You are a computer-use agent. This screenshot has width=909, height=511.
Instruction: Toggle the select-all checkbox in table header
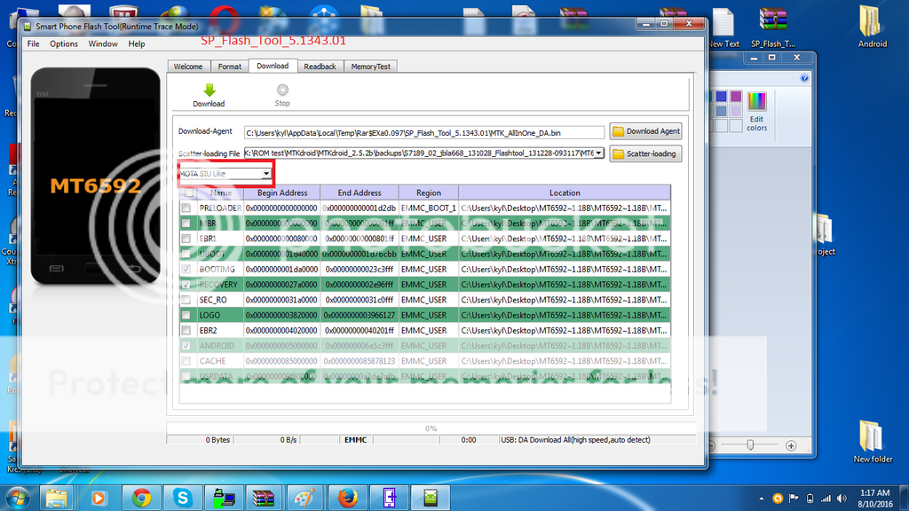pyautogui.click(x=189, y=193)
